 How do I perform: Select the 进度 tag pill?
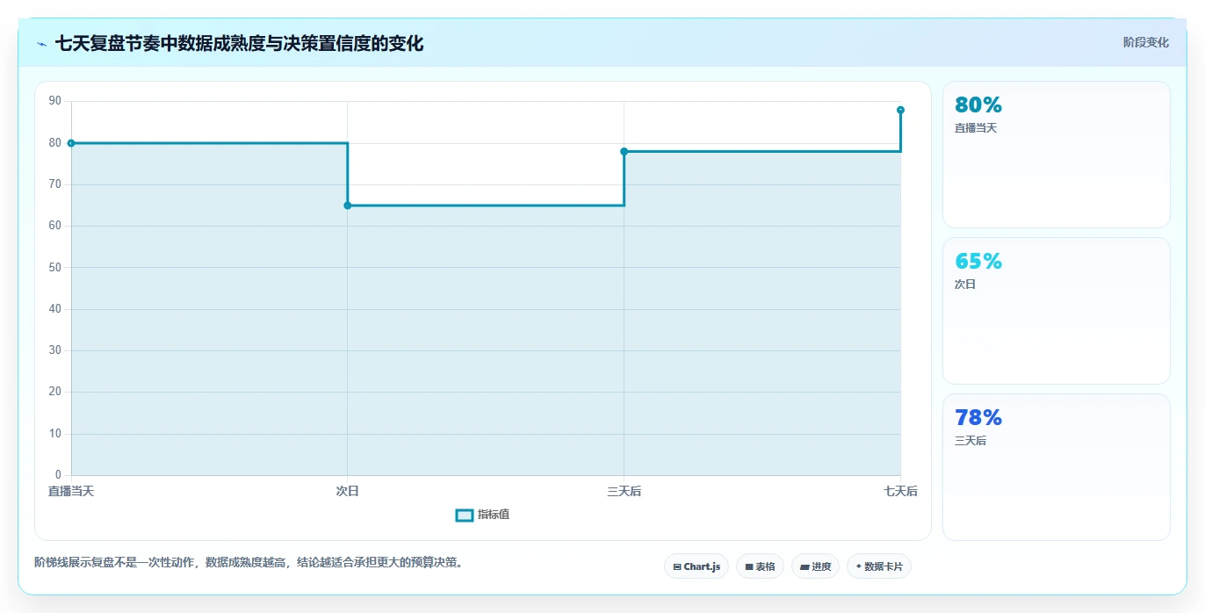tap(815, 566)
